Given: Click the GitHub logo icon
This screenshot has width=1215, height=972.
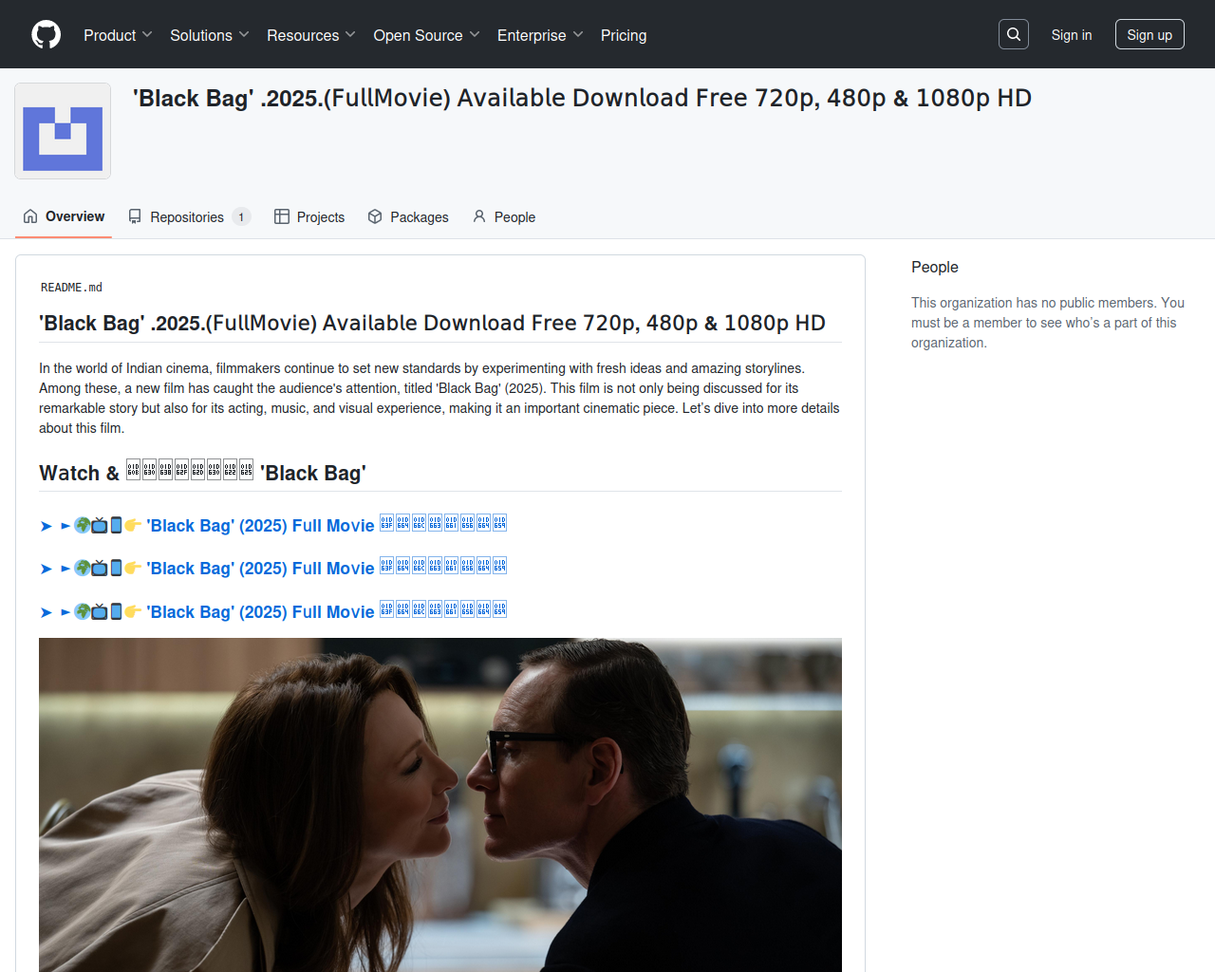Looking at the screenshot, I should point(46,35).
